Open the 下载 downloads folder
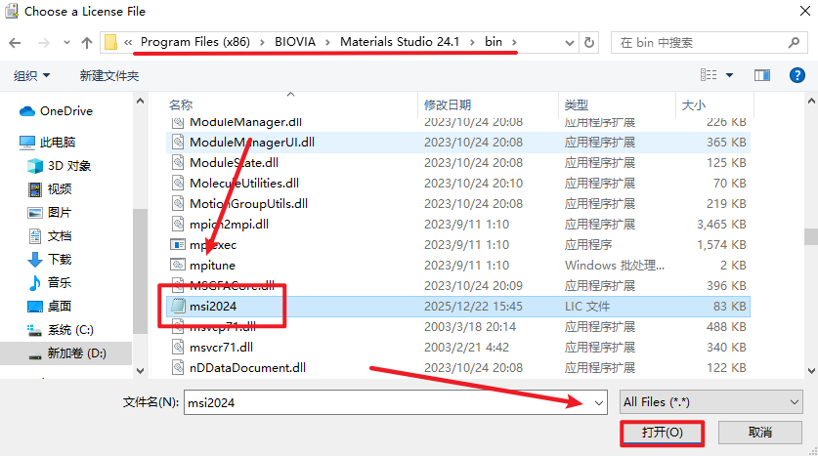Screen dimensions: 818x456 (x=60, y=259)
